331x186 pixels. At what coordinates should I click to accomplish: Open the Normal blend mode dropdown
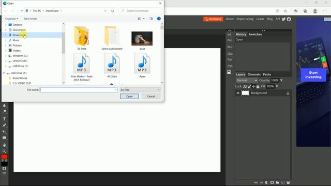click(x=247, y=81)
